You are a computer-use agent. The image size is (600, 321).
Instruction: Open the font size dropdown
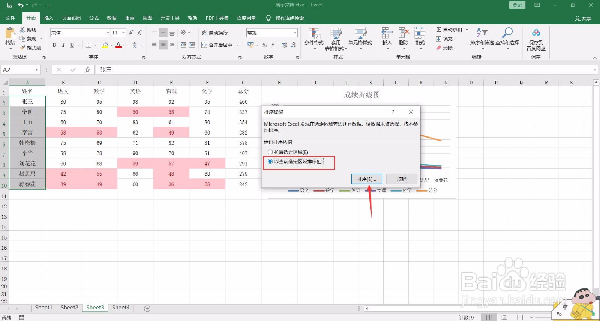(123, 33)
